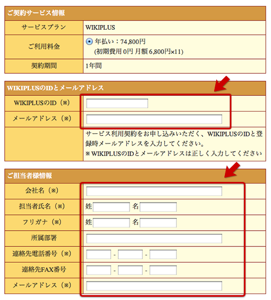Screen dimensions: 271x300
Task: Click the 担当者氏名 姓 input field
Action: click(x=111, y=207)
